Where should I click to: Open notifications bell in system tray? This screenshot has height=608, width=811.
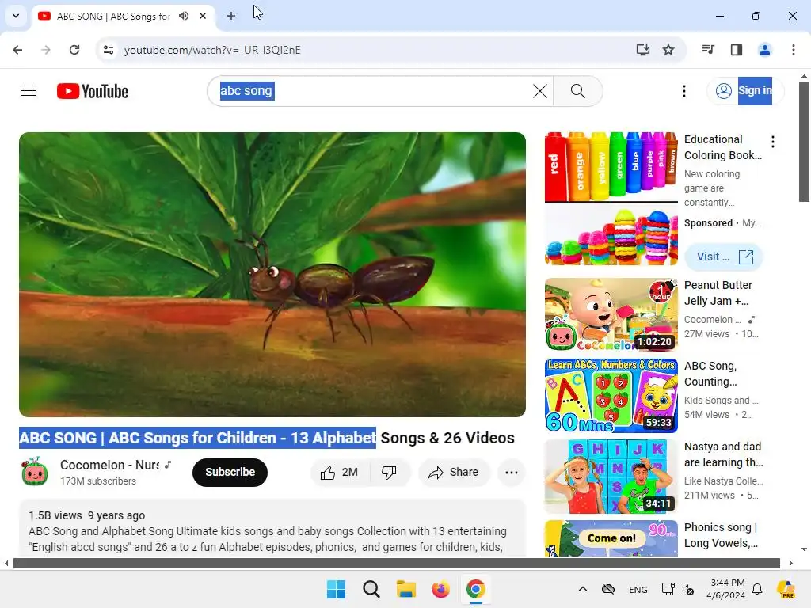[757, 589]
